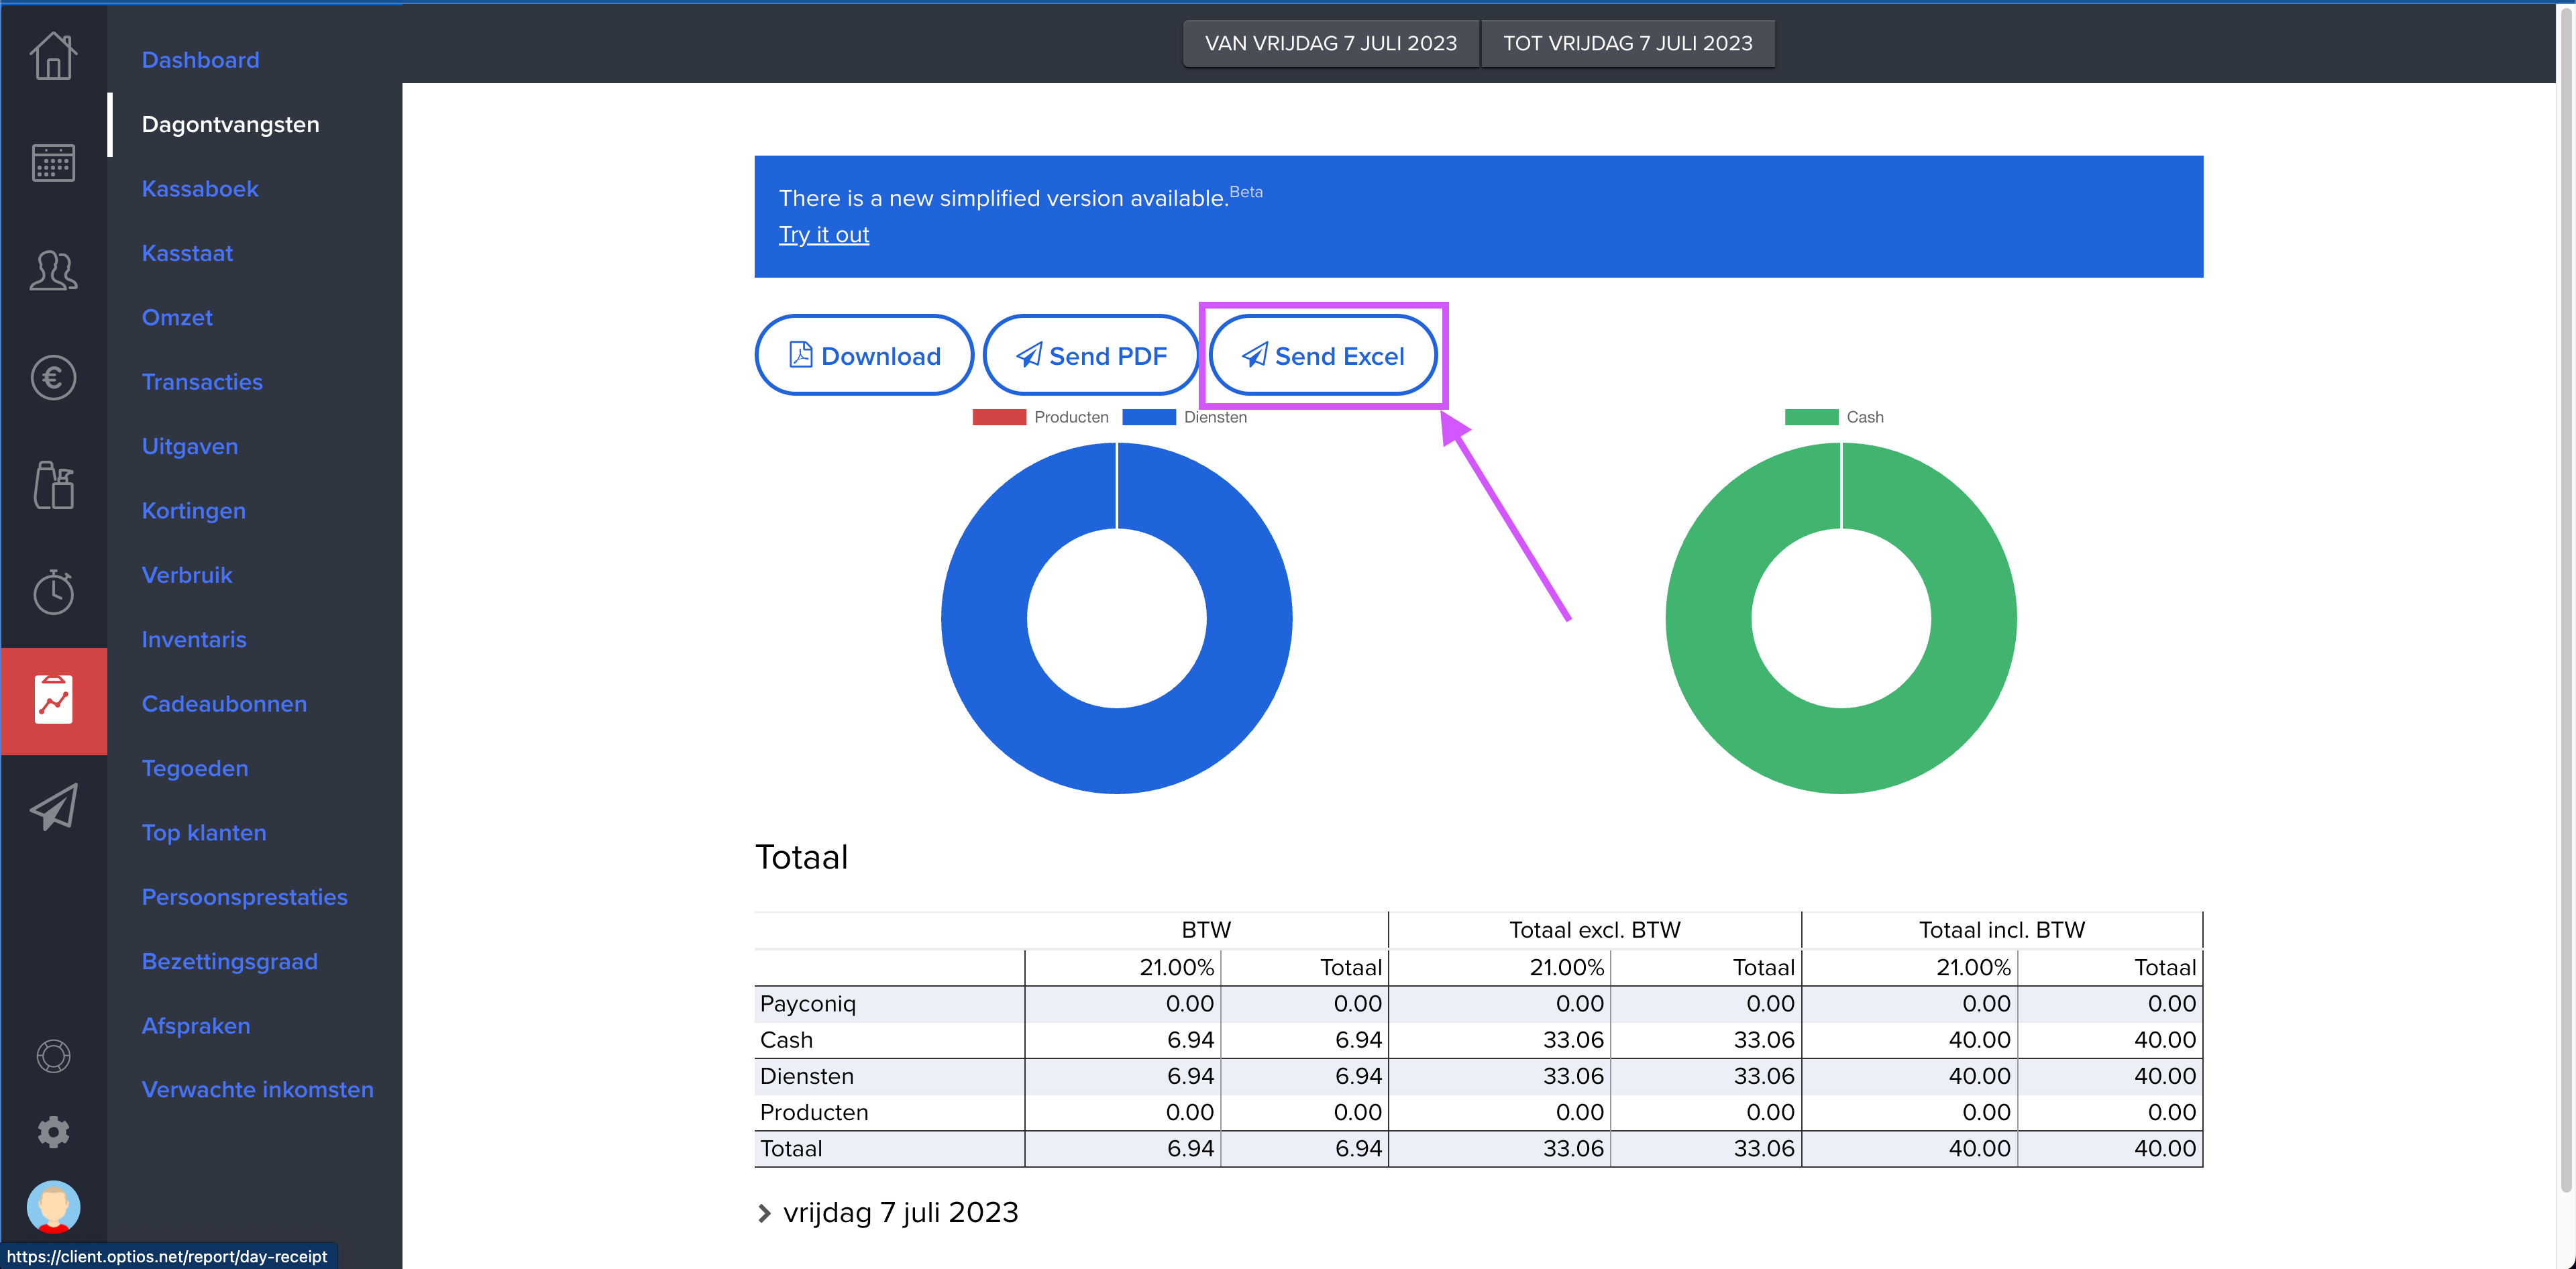Toggle the Cash legend item
Image resolution: width=2576 pixels, height=1269 pixels.
click(x=1834, y=417)
